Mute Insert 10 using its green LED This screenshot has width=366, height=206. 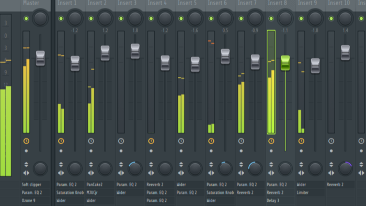331,18
